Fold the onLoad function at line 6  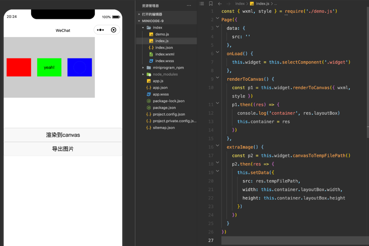click(x=217, y=52)
